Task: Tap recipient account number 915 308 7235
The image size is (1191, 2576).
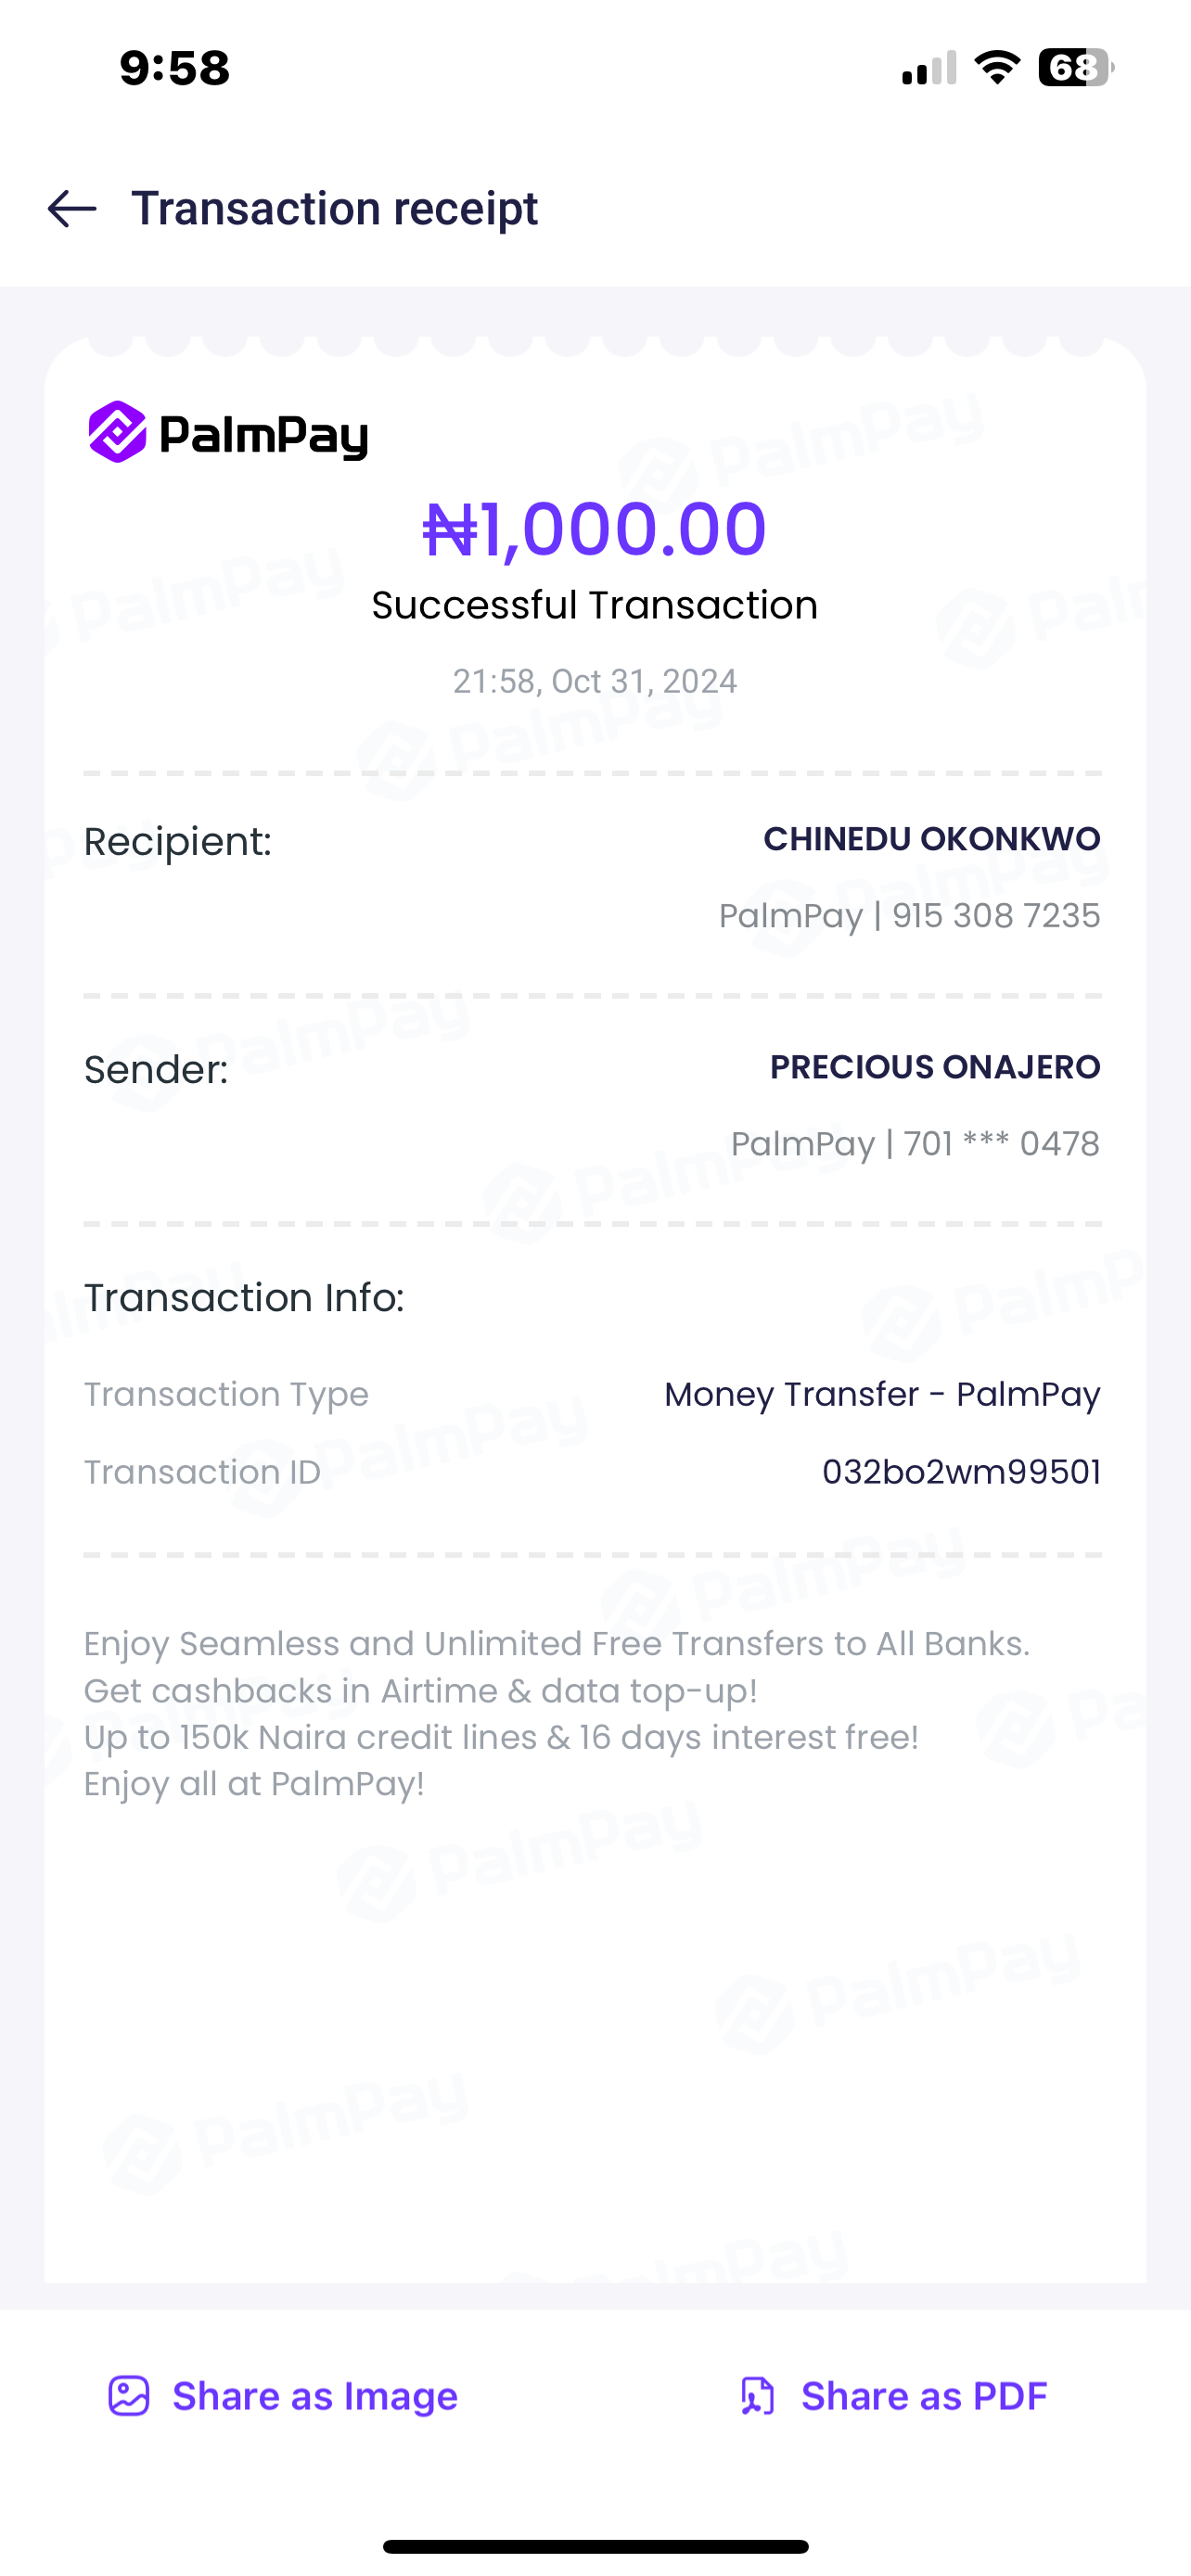Action: click(x=996, y=916)
